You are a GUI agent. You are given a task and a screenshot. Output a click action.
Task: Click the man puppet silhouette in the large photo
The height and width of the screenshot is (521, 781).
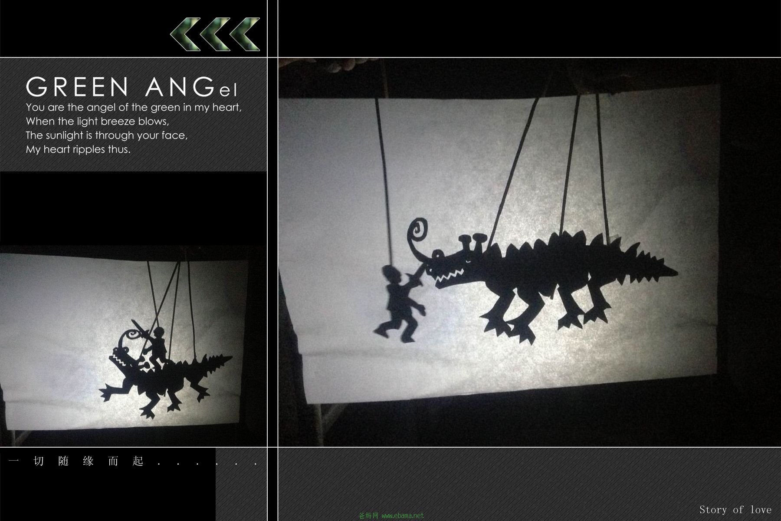pyautogui.click(x=401, y=304)
